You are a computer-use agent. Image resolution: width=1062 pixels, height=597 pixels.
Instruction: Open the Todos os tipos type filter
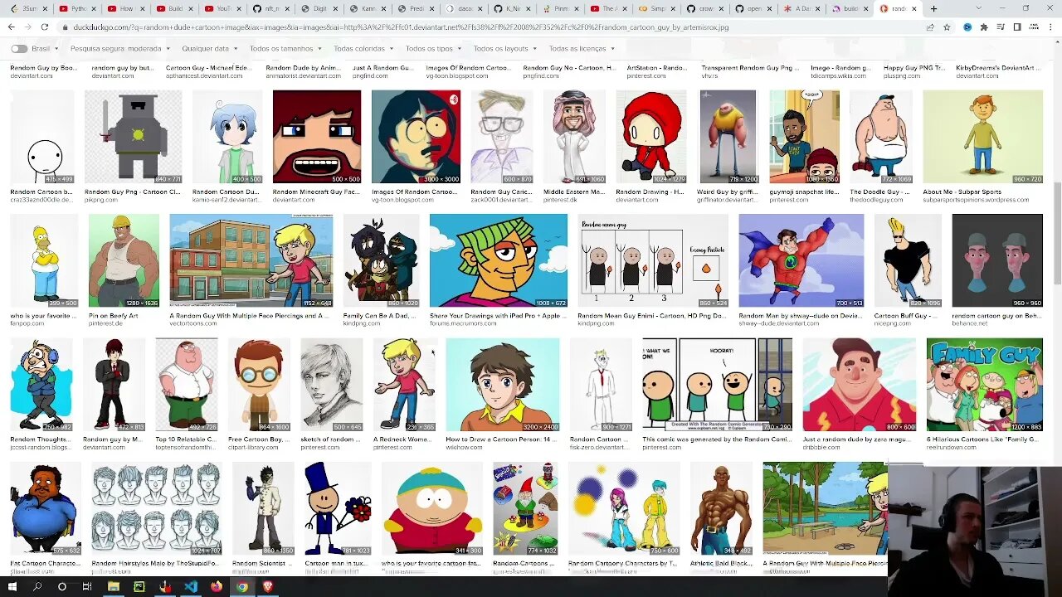click(432, 49)
